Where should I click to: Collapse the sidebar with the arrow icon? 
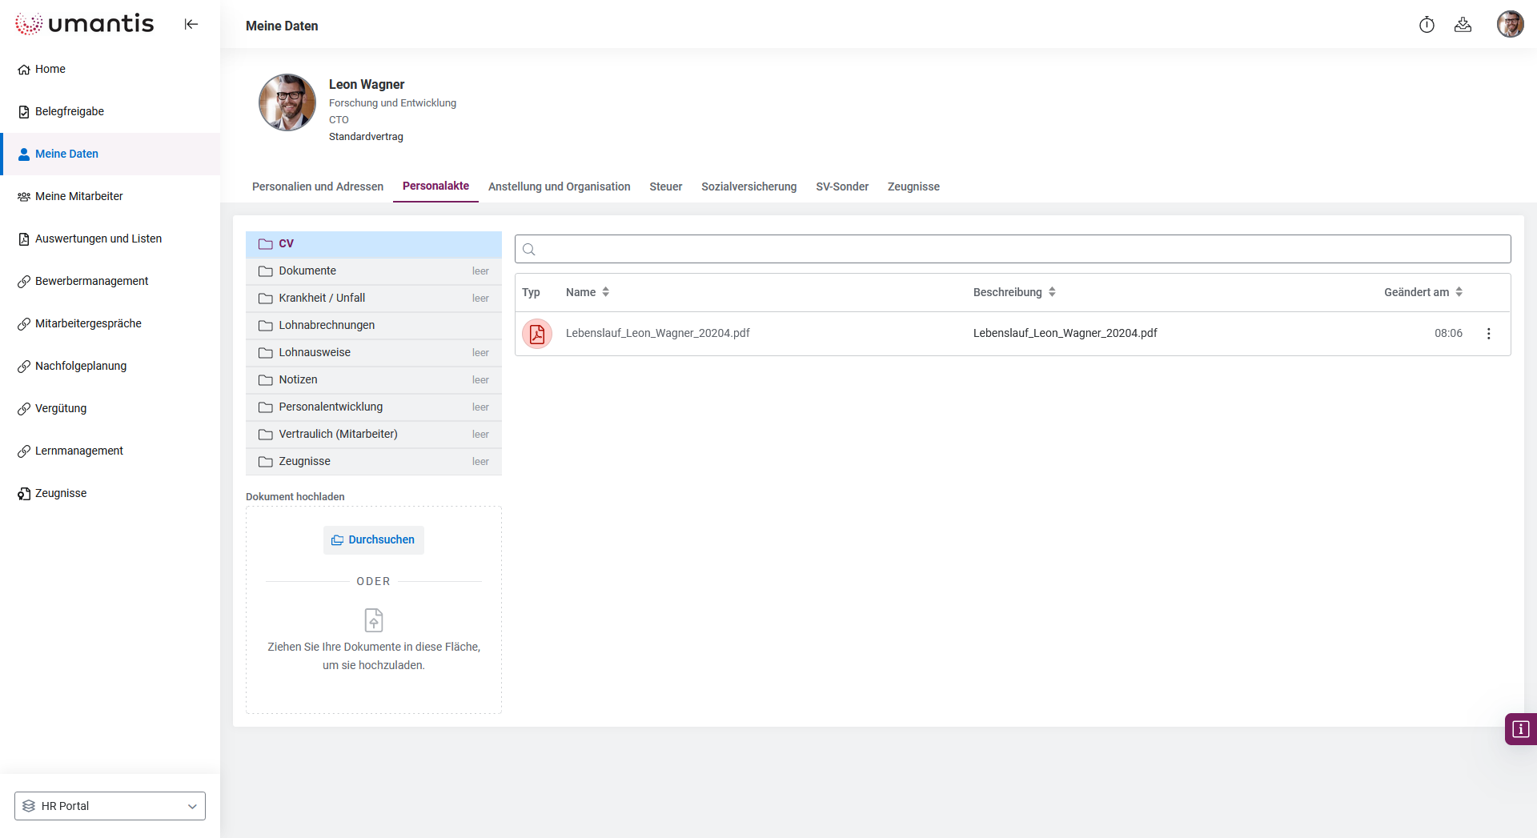[x=191, y=24]
